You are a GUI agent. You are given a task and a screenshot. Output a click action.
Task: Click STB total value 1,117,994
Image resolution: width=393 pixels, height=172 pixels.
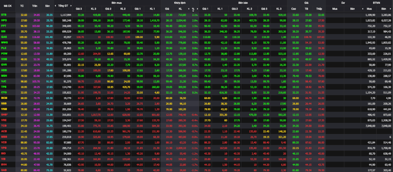(x=66, y=15)
